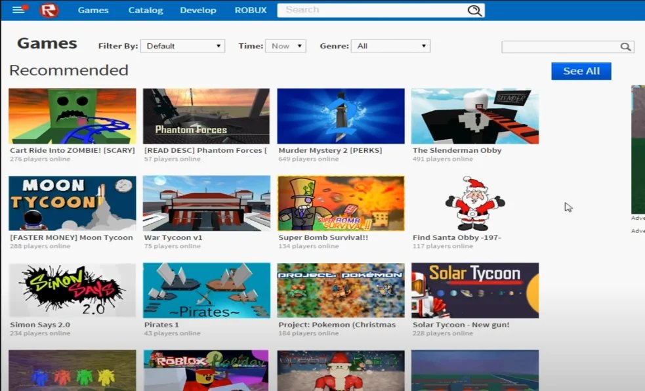The image size is (645, 391).
Task: Click War Tycoon v1 title link
Action: tap(173, 237)
